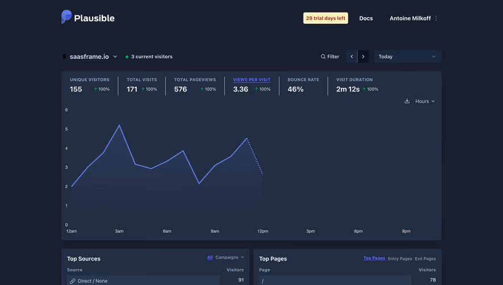This screenshot has height=285, width=503.
Task: Click the Plausible logo icon
Action: pyautogui.click(x=66, y=16)
